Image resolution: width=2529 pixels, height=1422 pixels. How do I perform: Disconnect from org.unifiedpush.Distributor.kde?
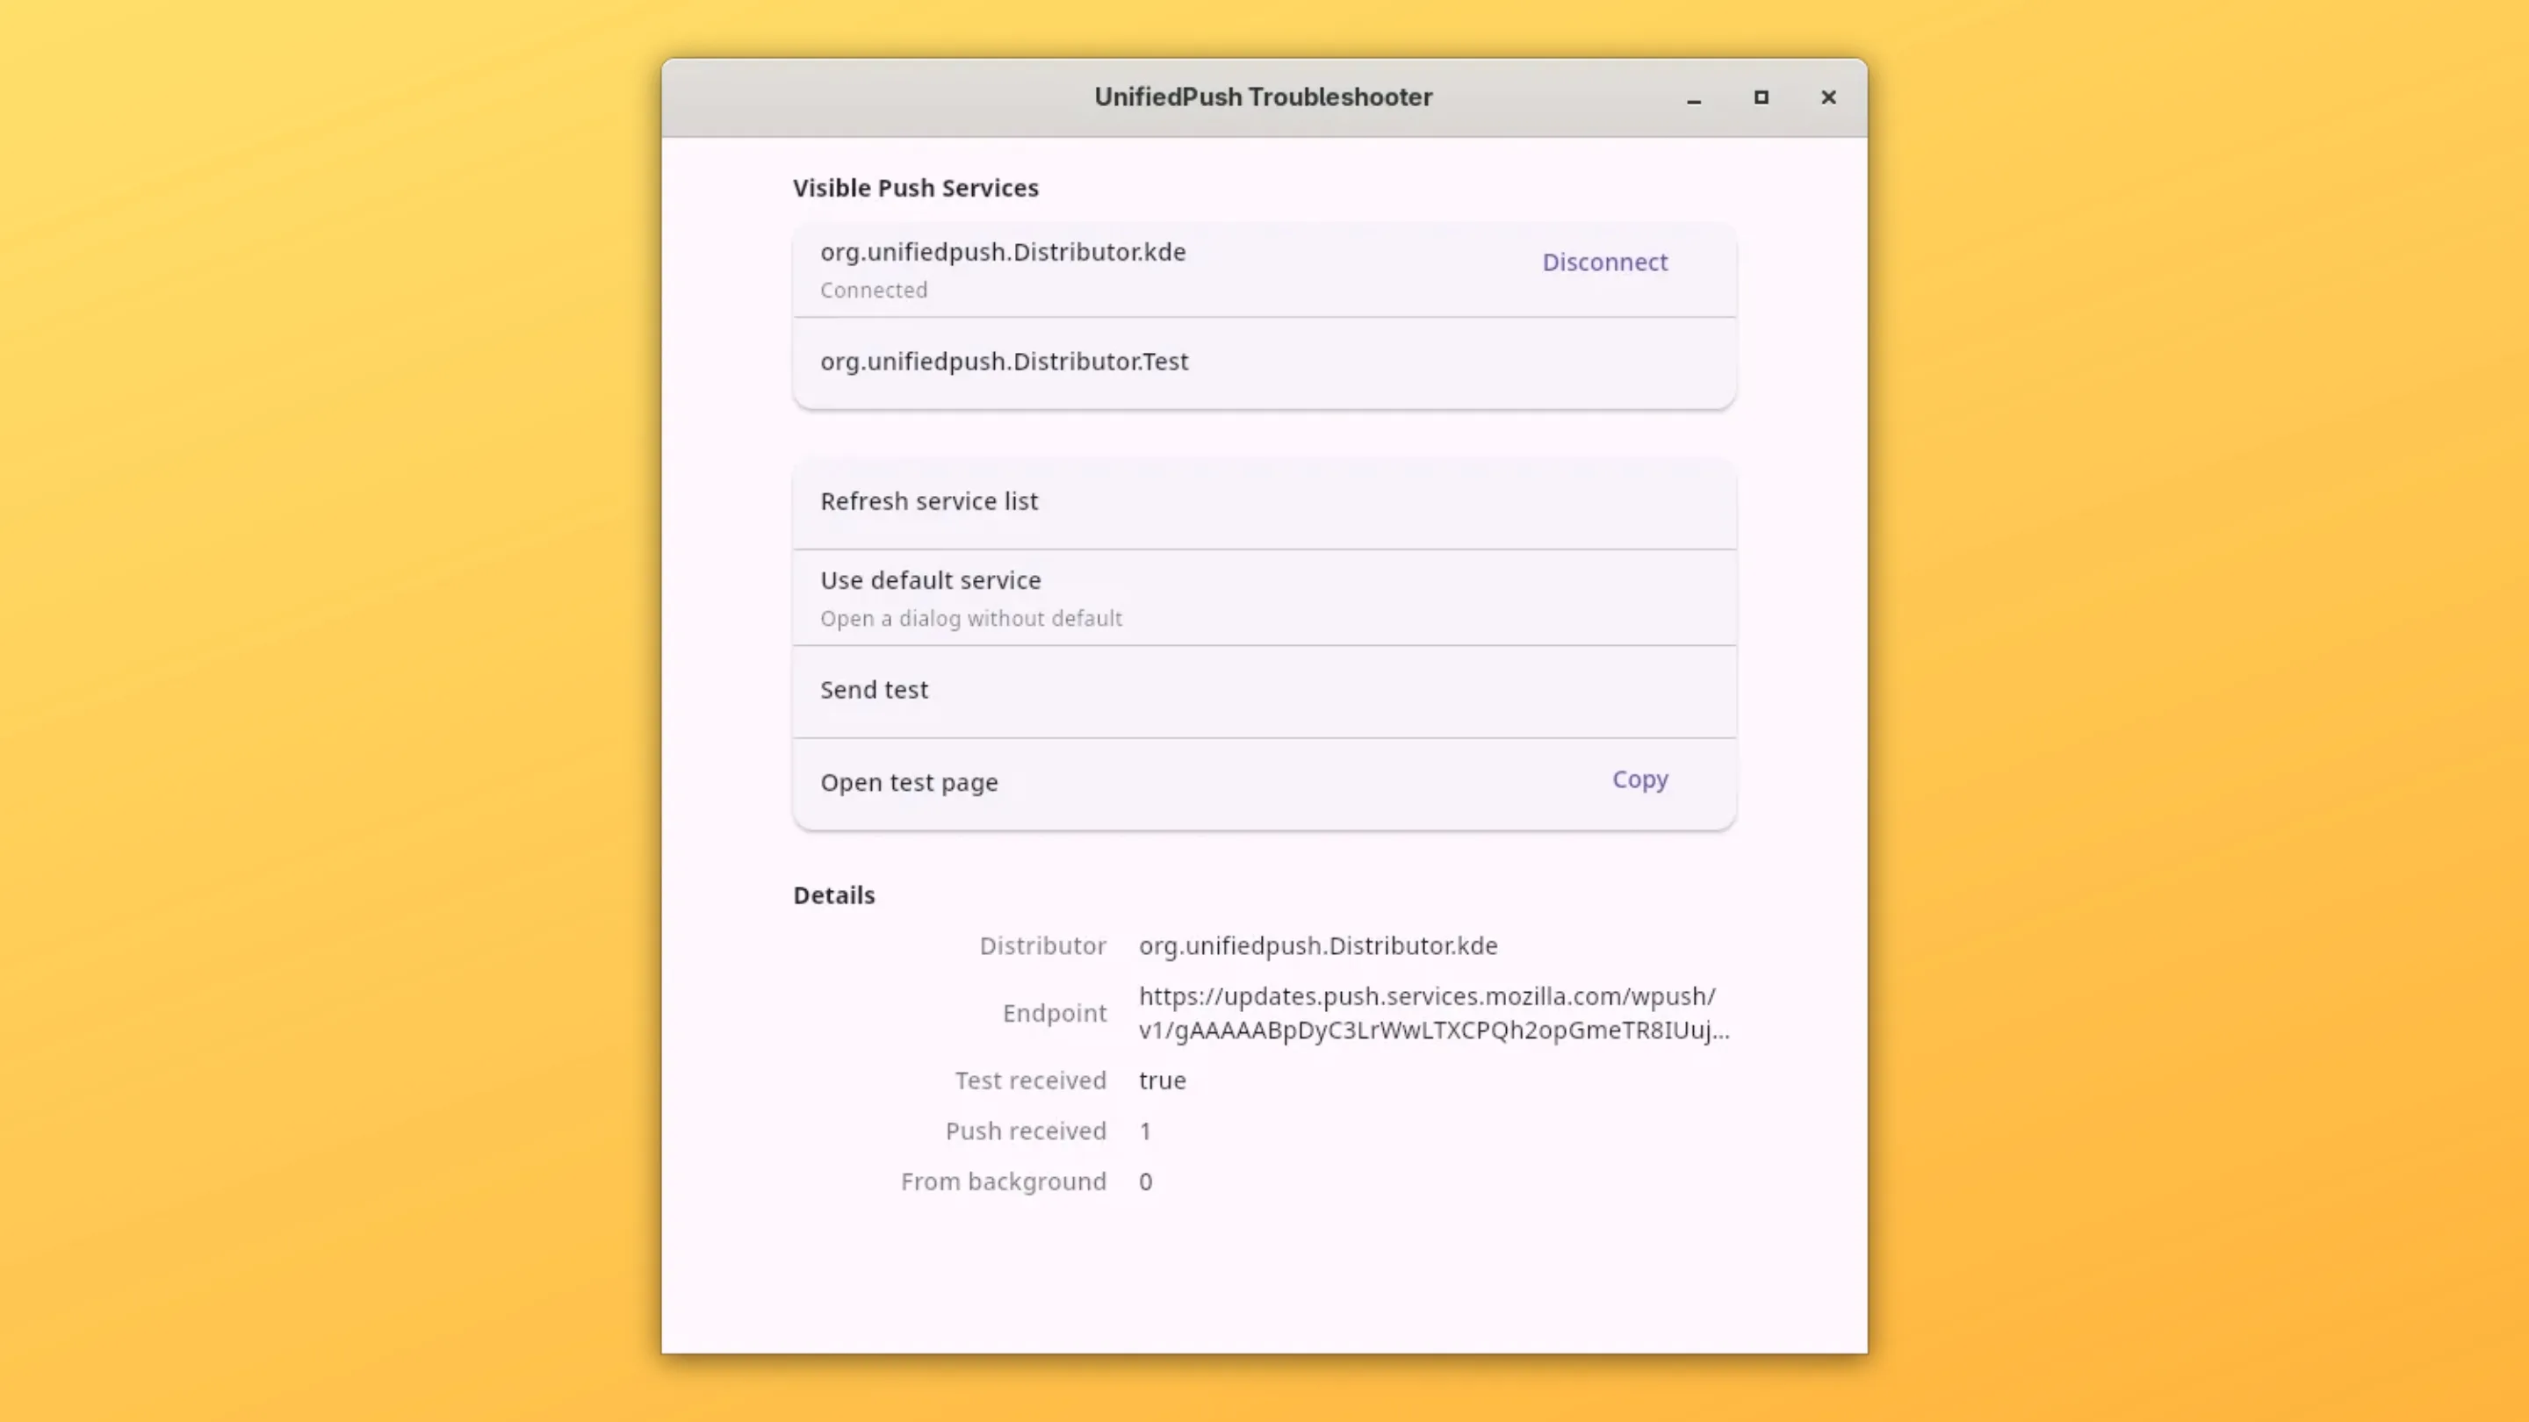click(x=1604, y=262)
